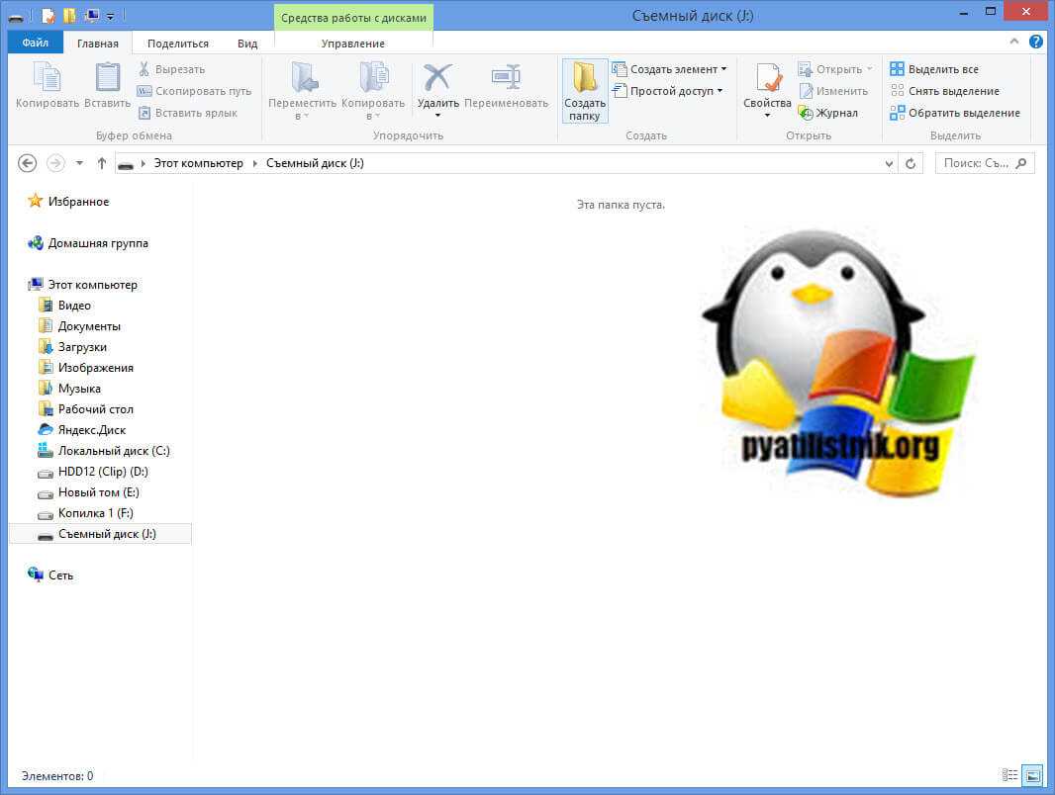Viewport: 1055px width, 795px height.
Task: Click the Up one level arrow
Action: [x=101, y=163]
